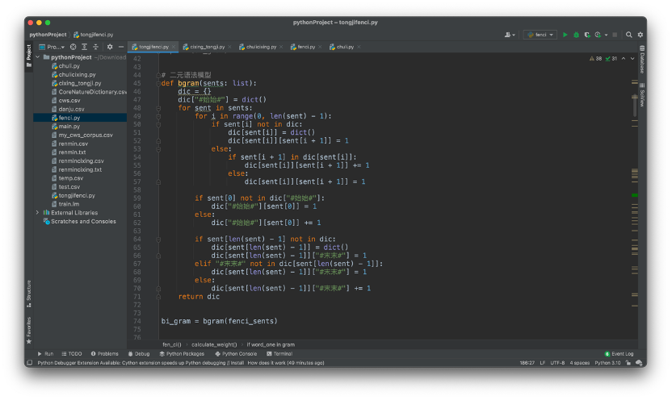Open the Python Console tool window

236,354
